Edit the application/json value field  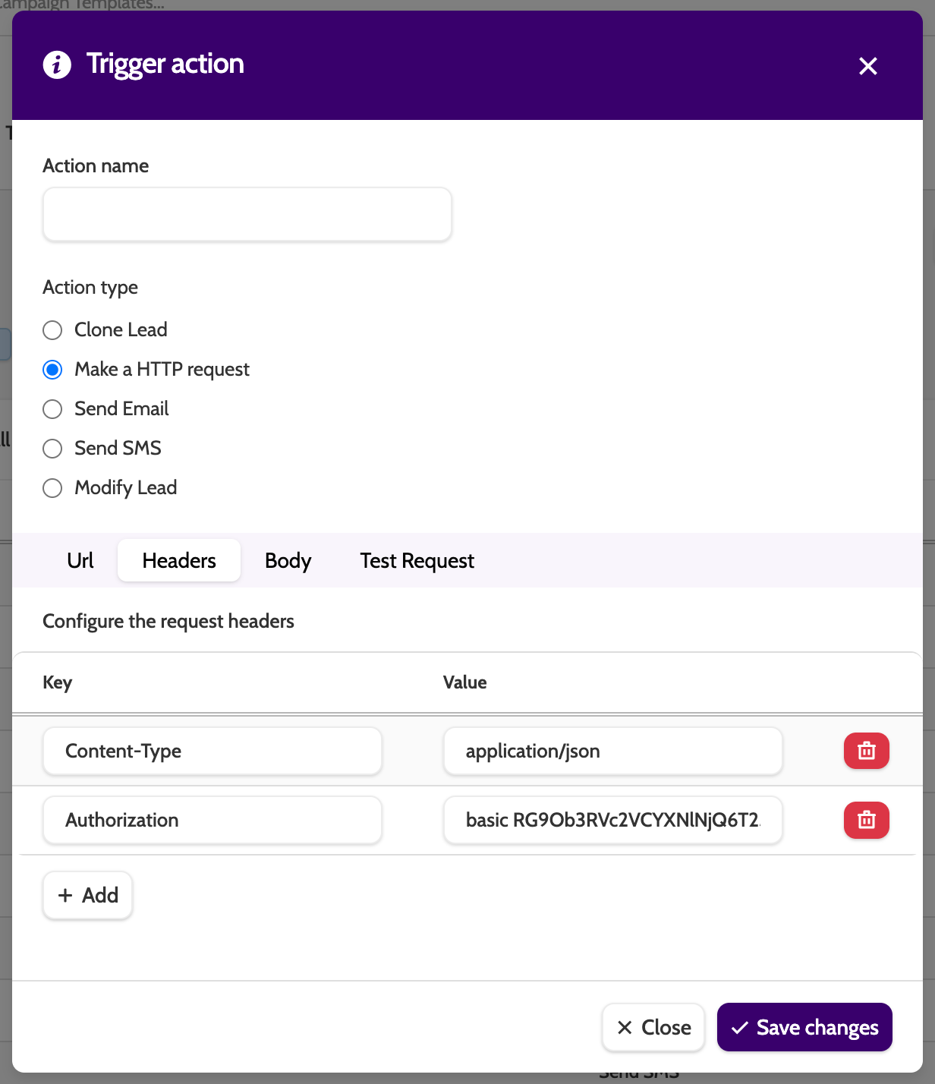[612, 751]
